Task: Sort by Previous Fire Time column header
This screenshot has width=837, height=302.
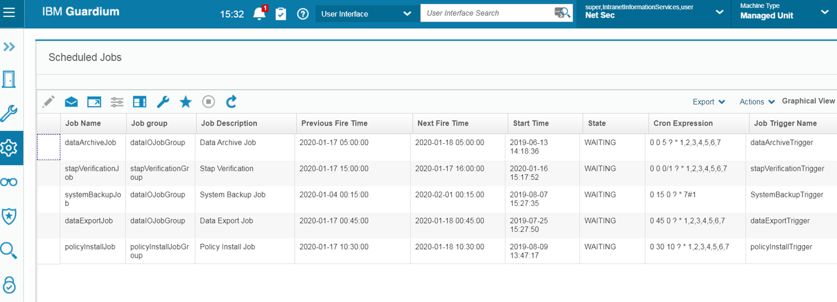Action: [x=353, y=123]
